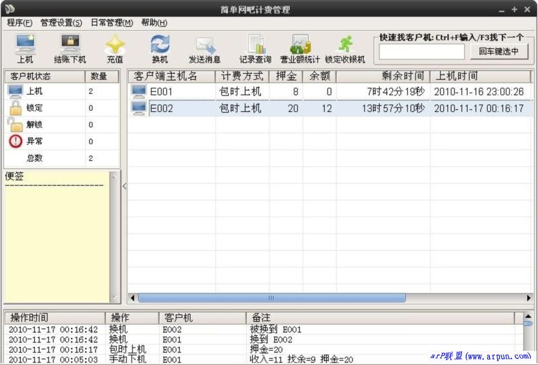Select the 换机 switch machine icon
This screenshot has height=365, width=538.
(x=159, y=49)
